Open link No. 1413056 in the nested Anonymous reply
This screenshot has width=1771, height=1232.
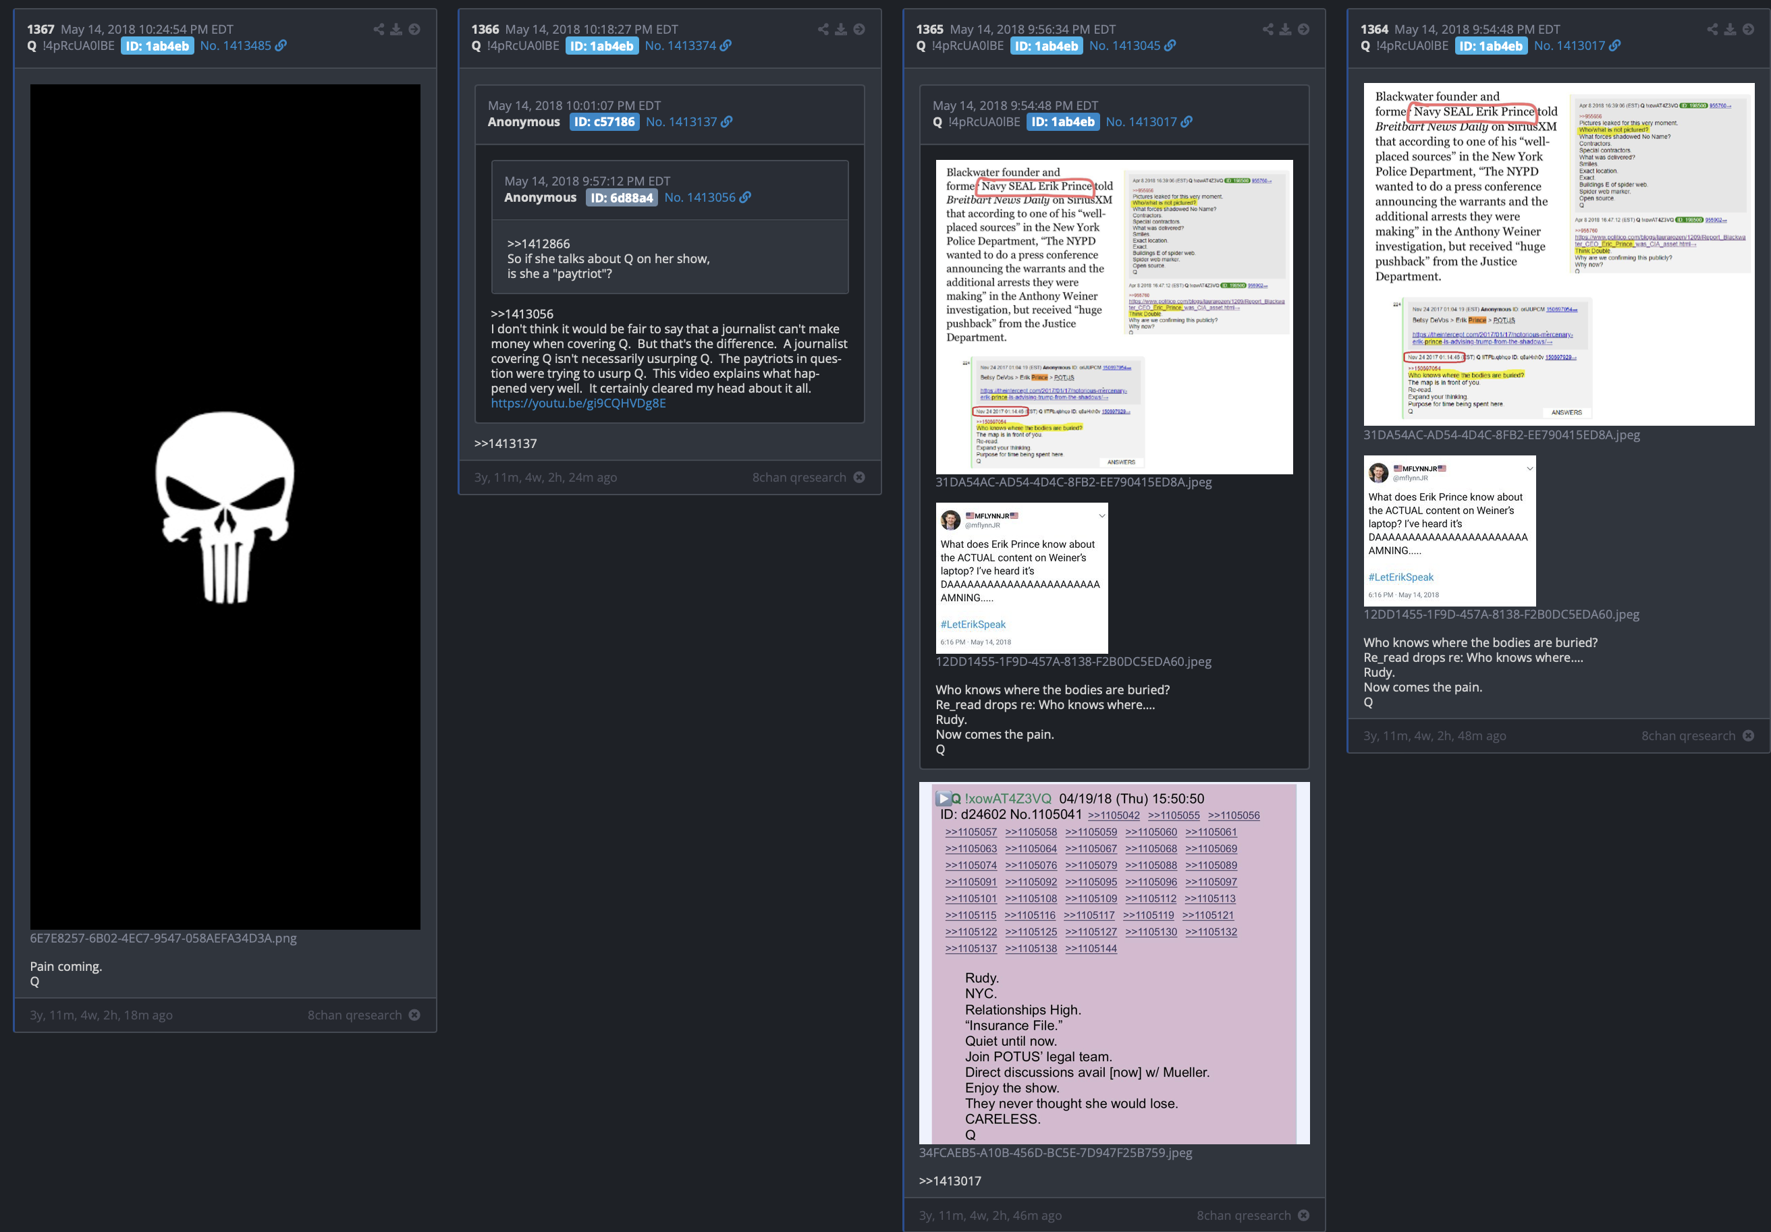(x=707, y=198)
